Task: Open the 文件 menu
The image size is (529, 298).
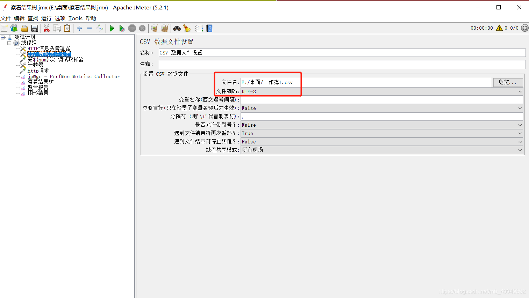Action: coord(6,18)
